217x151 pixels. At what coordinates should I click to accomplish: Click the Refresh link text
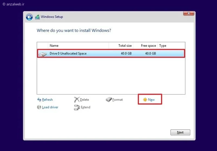click(x=47, y=100)
